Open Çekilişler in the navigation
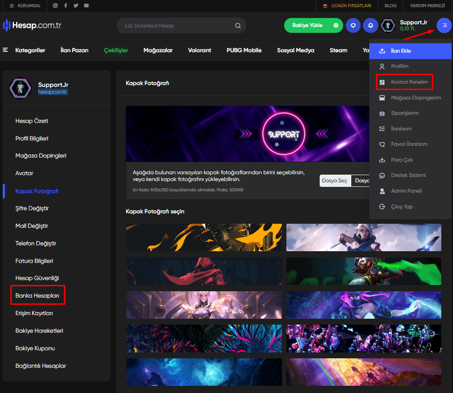 point(116,50)
